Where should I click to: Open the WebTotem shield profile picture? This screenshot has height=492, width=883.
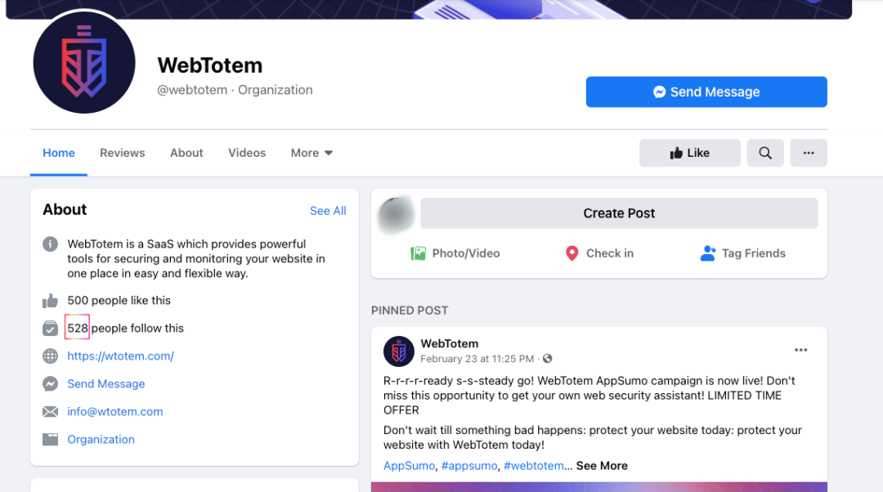[84, 62]
